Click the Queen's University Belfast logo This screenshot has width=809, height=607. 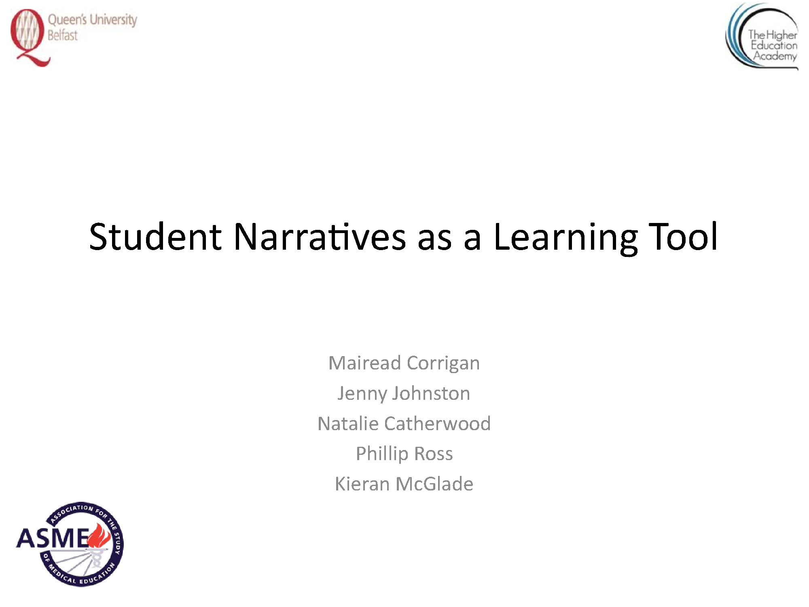pyautogui.click(x=74, y=38)
